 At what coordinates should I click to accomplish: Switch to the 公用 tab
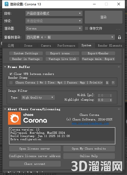(x=11, y=45)
